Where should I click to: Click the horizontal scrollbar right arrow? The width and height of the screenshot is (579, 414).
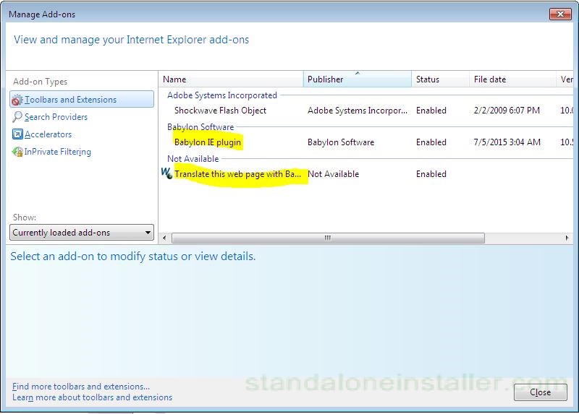click(x=567, y=238)
